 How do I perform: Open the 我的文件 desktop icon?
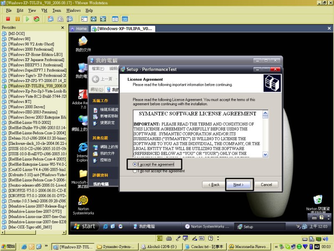pos(83,44)
